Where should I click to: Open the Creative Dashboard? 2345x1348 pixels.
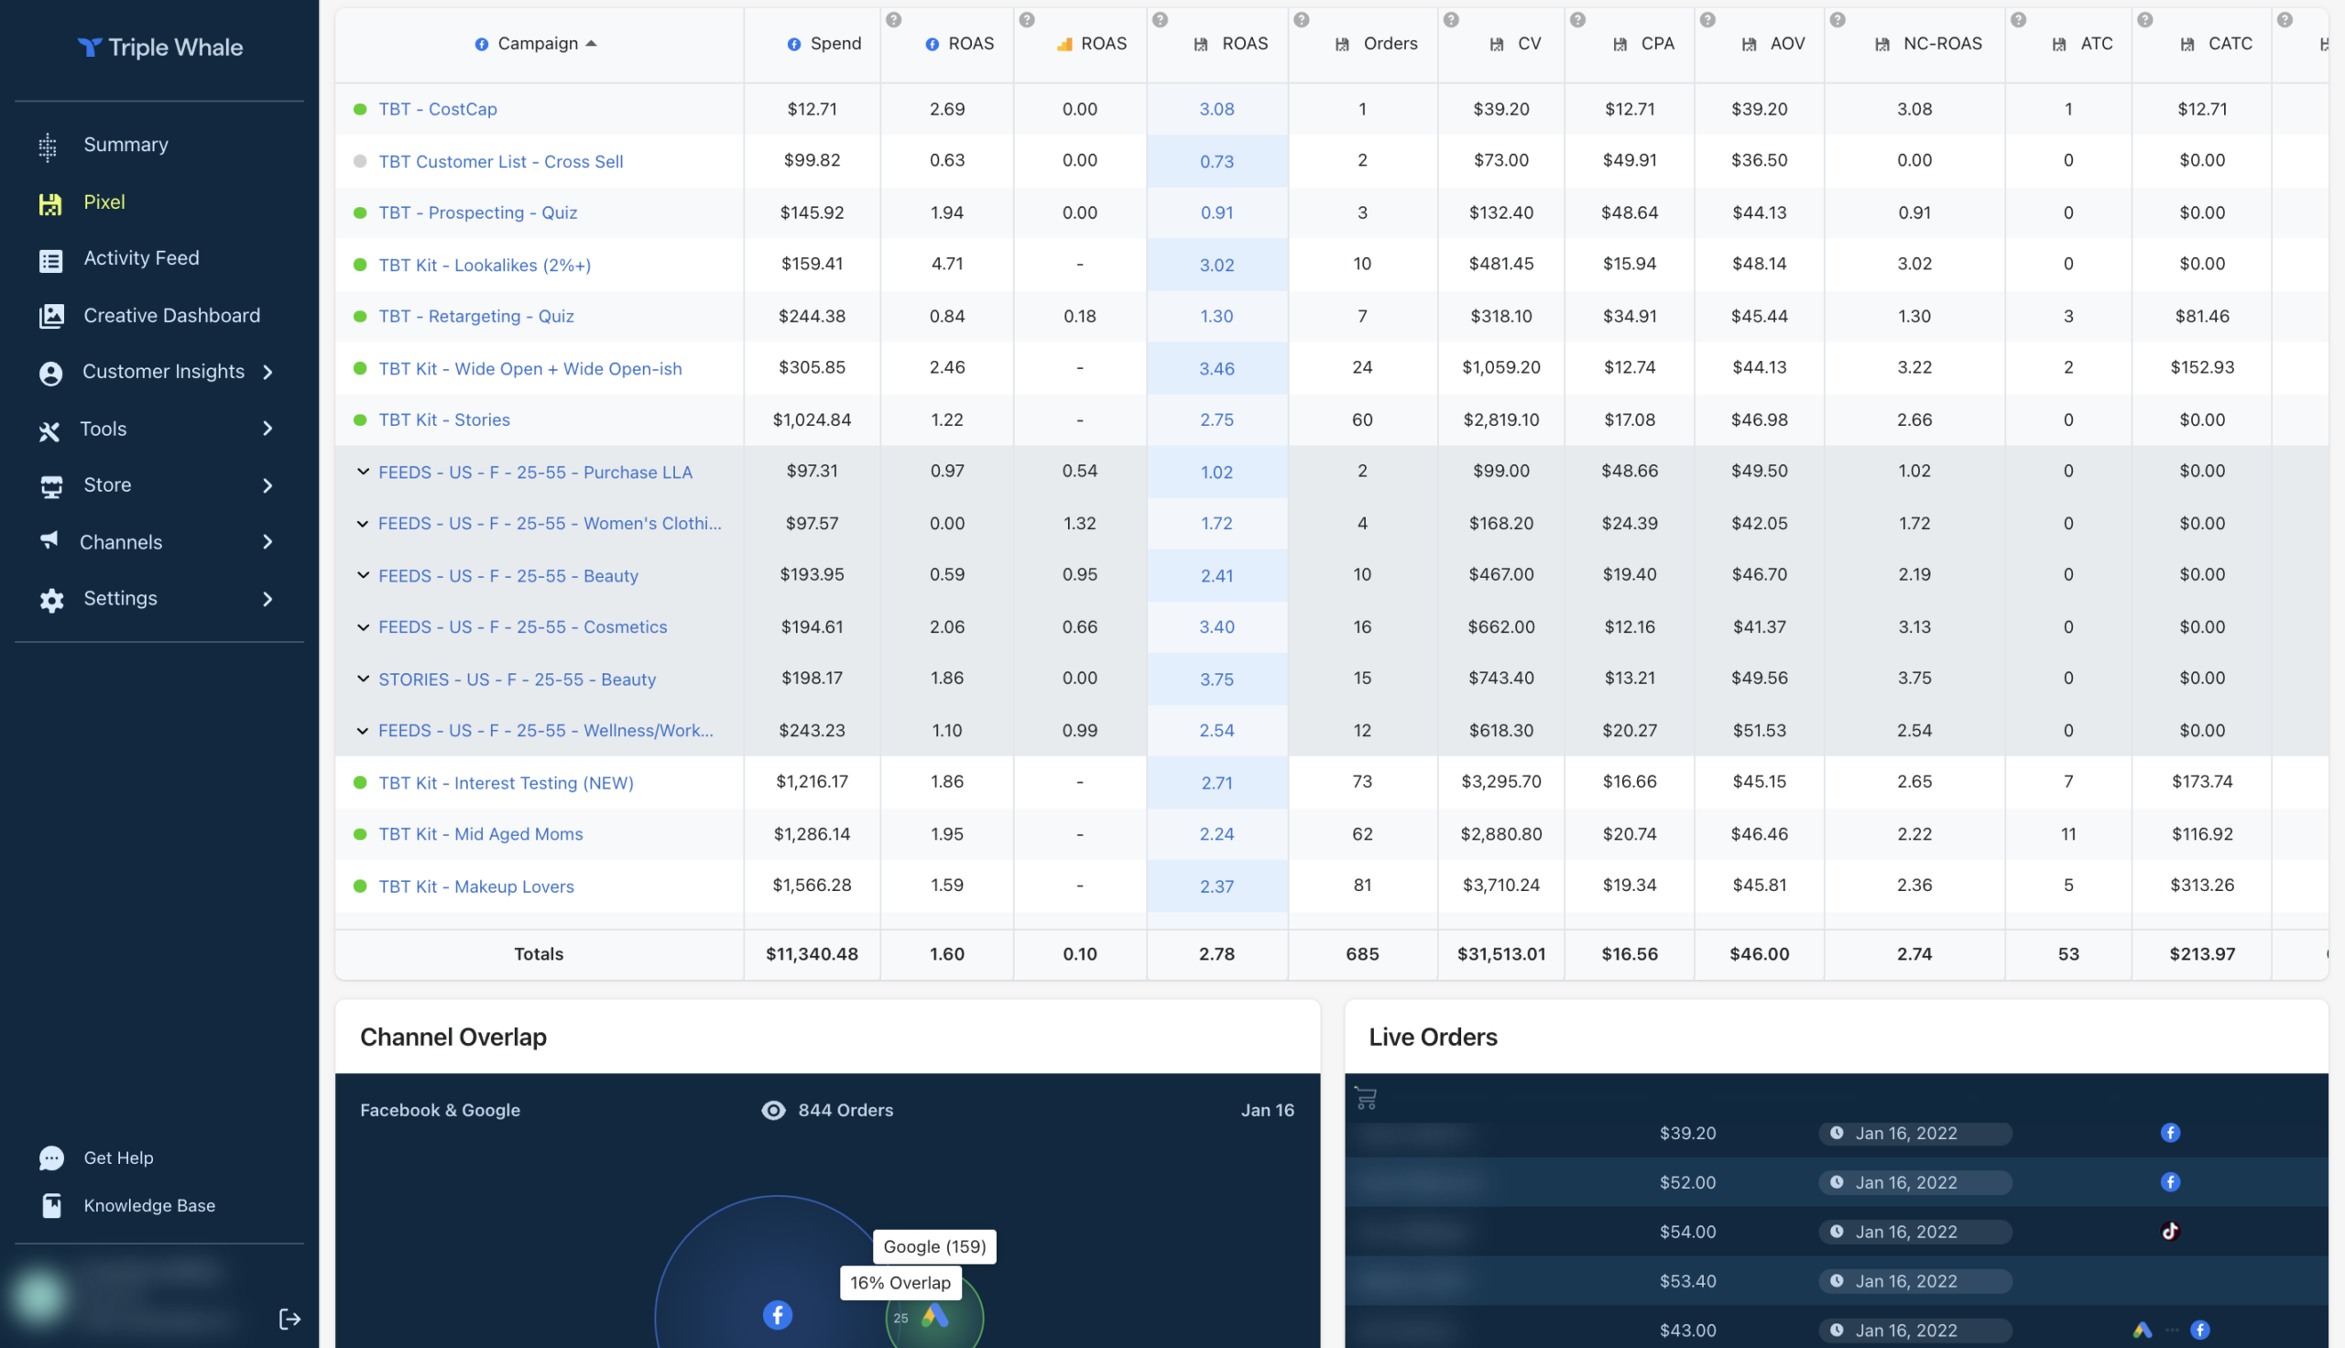click(171, 315)
